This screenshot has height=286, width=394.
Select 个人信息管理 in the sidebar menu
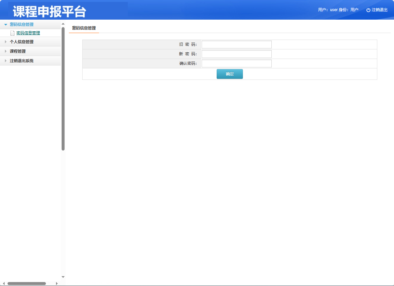(x=22, y=42)
